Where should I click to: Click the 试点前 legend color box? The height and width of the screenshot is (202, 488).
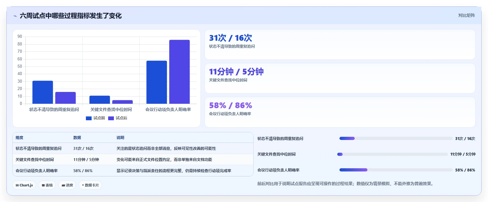(89, 118)
